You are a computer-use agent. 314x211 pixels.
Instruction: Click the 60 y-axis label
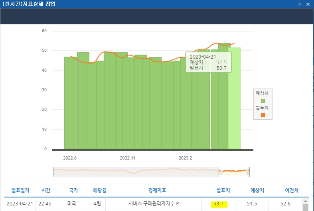coord(44,31)
